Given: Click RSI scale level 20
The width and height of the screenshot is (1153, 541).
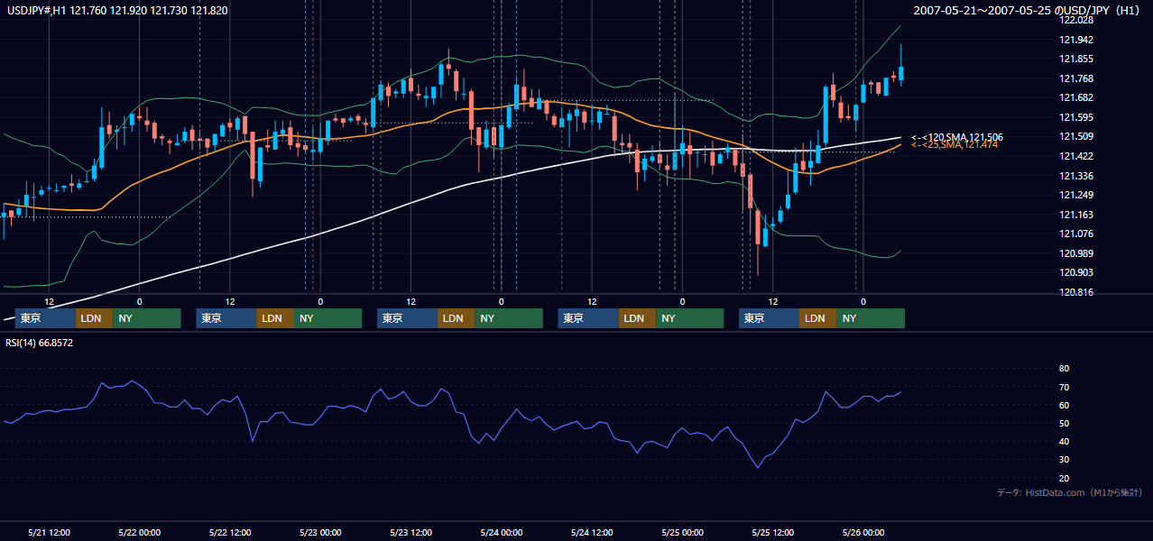Looking at the screenshot, I should click(1064, 478).
